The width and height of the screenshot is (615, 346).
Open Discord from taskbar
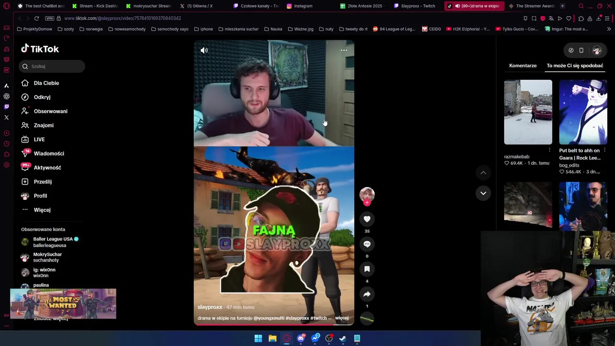pos(301,338)
